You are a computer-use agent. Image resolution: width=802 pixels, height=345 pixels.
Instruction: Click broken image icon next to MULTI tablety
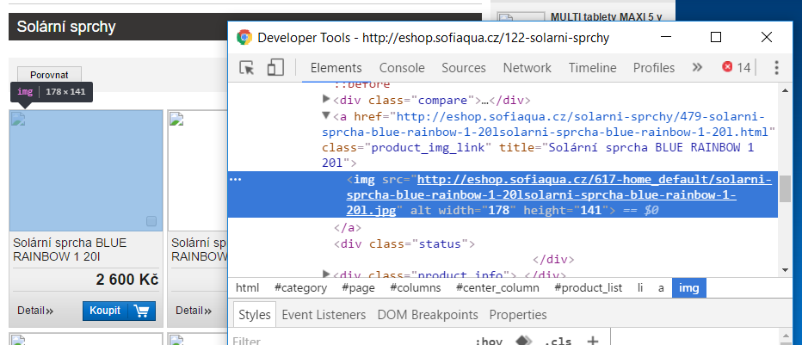pos(505,20)
